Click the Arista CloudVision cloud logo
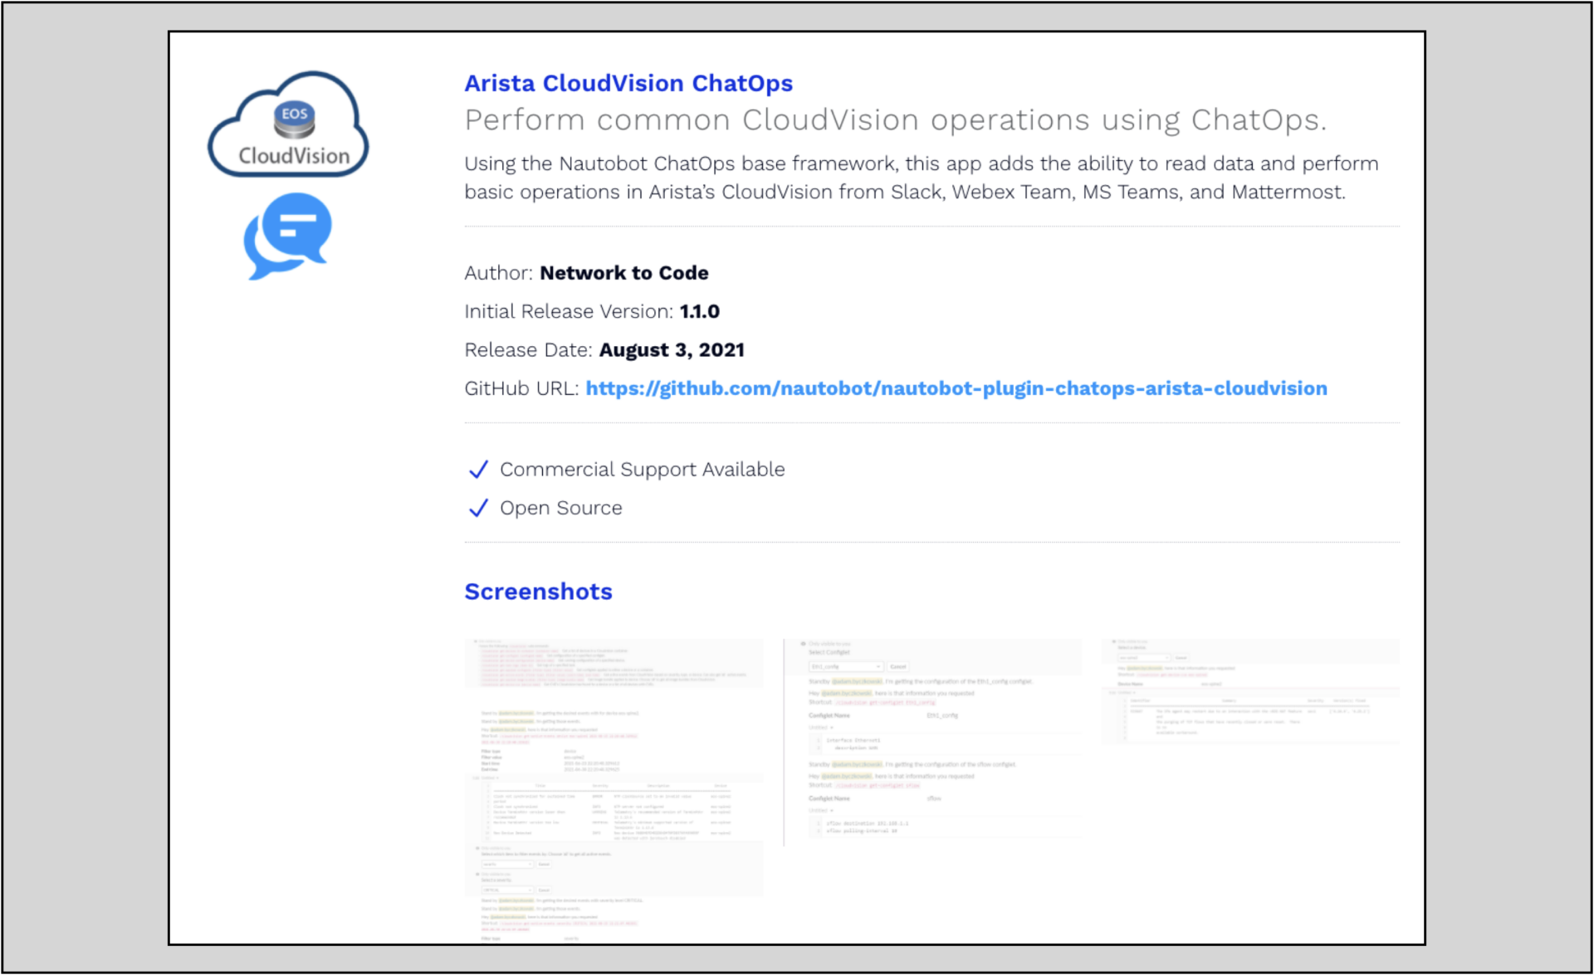The width and height of the screenshot is (1594, 975). pyautogui.click(x=288, y=124)
